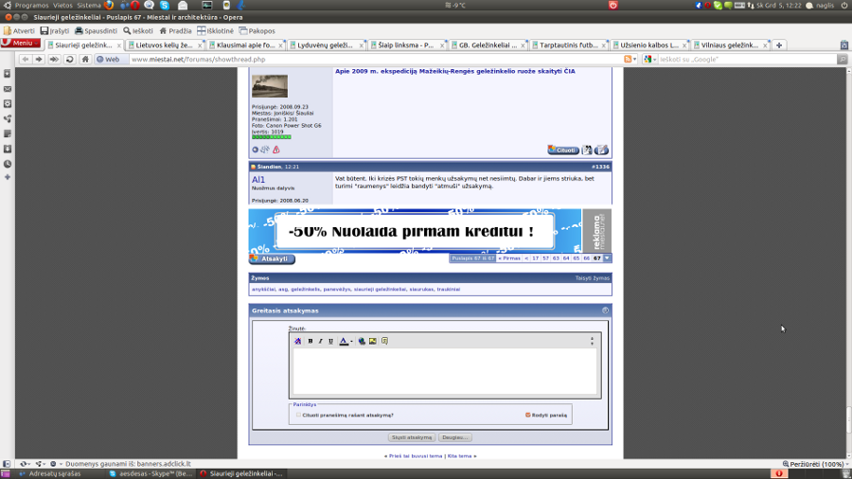This screenshot has height=479, width=852.
Task: Click the Insert Image icon in editor
Action: (372, 341)
